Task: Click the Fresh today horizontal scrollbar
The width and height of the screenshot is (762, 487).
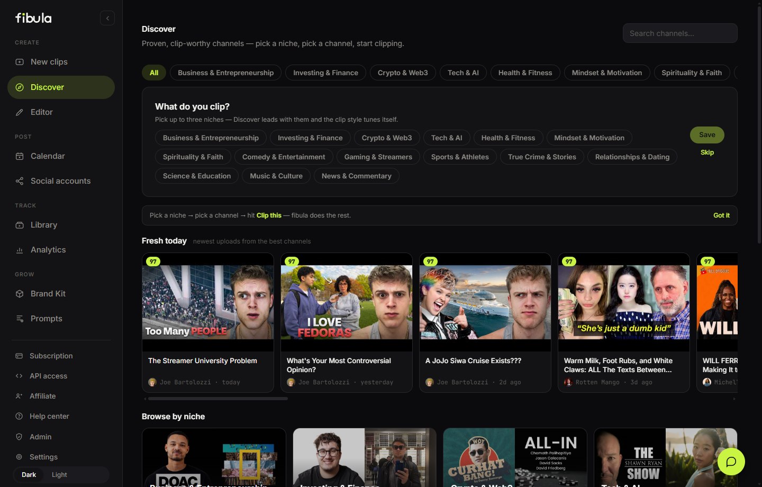Action: coord(218,399)
